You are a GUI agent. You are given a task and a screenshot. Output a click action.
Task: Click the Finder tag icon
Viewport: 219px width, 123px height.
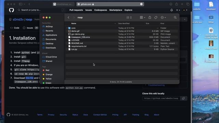156,17
